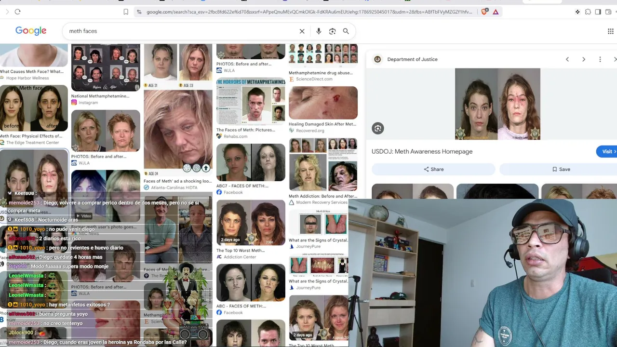This screenshot has height=347, width=617.
Task: Click the Atlanta-Carolinas HIDTA favicon
Action: [146, 188]
